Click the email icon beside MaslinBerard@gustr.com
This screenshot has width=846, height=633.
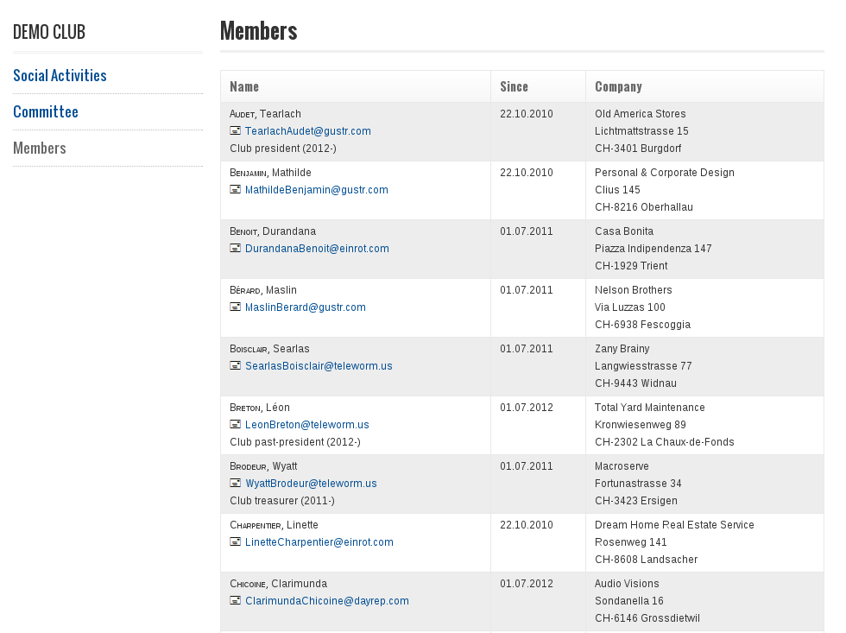(x=235, y=307)
